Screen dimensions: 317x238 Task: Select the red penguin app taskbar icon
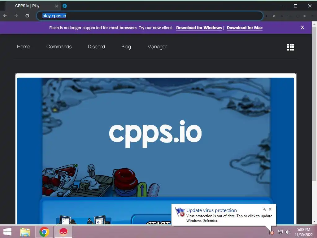point(63,232)
